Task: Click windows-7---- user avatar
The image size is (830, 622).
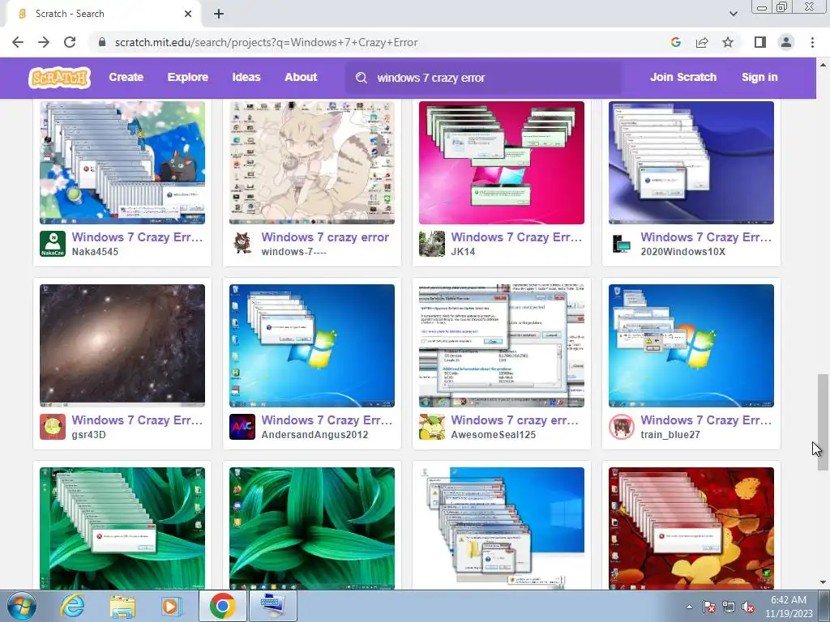Action: 242,244
